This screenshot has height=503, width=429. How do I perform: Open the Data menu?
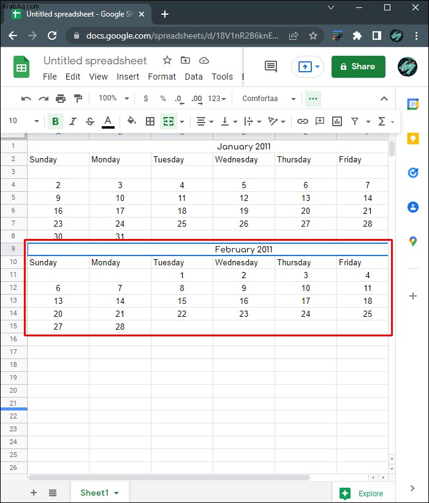194,77
